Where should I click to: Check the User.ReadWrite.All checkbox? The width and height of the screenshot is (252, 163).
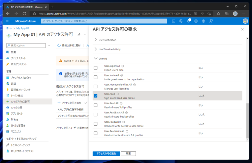click(95, 133)
